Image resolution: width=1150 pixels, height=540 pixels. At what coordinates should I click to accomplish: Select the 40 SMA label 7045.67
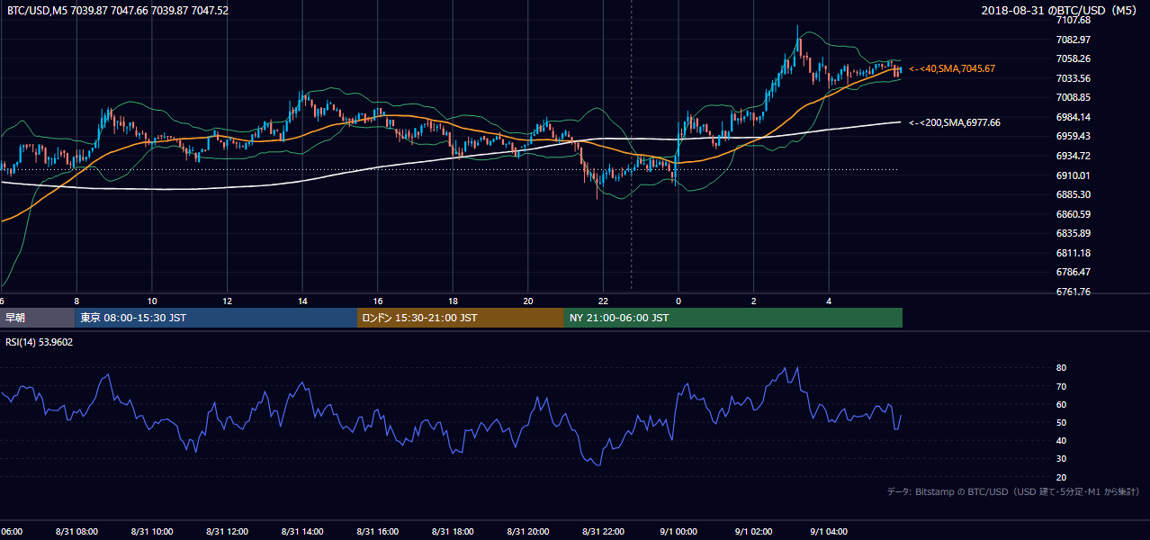[952, 68]
